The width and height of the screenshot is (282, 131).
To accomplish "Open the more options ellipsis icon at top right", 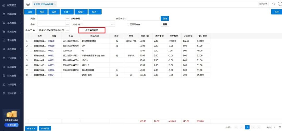I will (280, 4).
